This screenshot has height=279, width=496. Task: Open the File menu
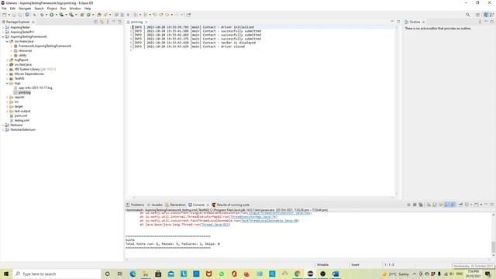(4, 9)
